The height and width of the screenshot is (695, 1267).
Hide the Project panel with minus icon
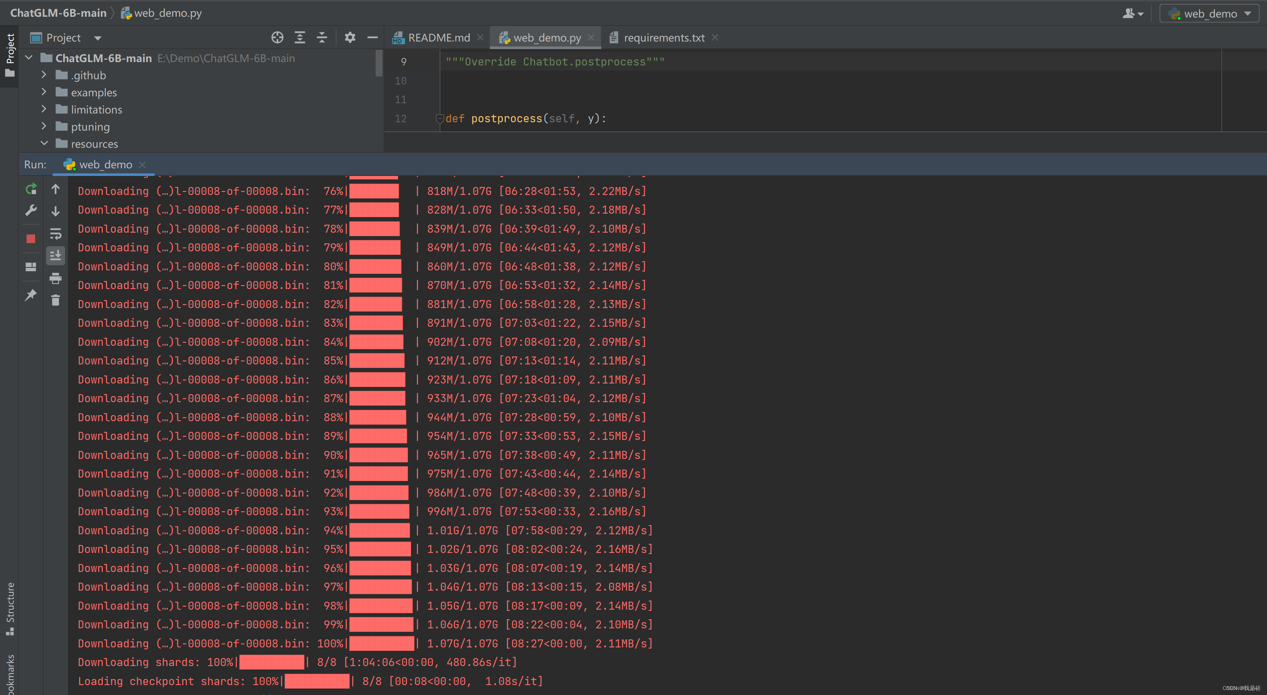[372, 37]
